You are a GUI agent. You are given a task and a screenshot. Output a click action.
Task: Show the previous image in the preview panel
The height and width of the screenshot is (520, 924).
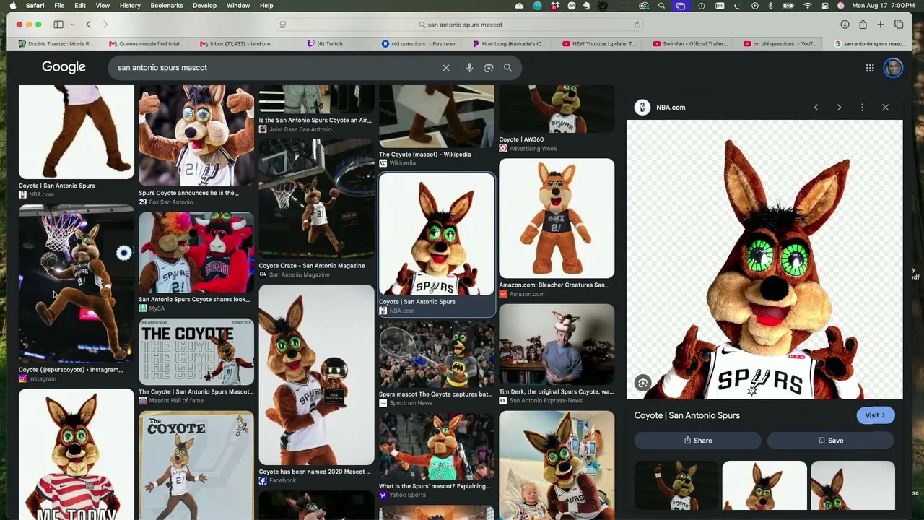[x=816, y=108]
